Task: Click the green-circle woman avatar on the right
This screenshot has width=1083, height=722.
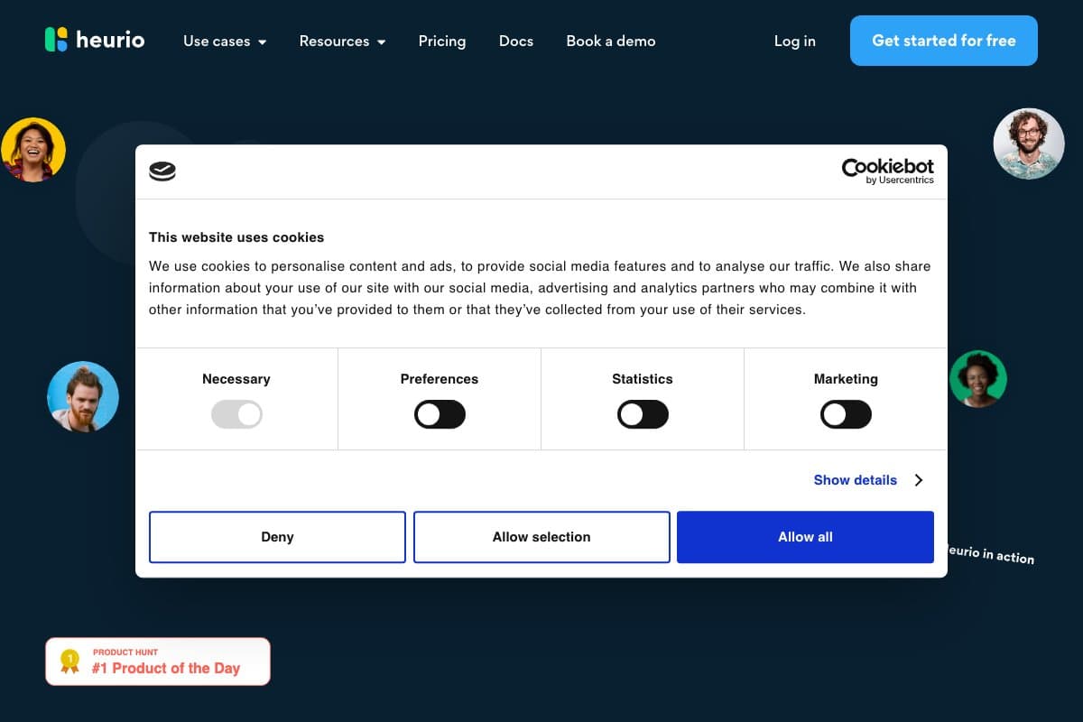Action: tap(978, 379)
